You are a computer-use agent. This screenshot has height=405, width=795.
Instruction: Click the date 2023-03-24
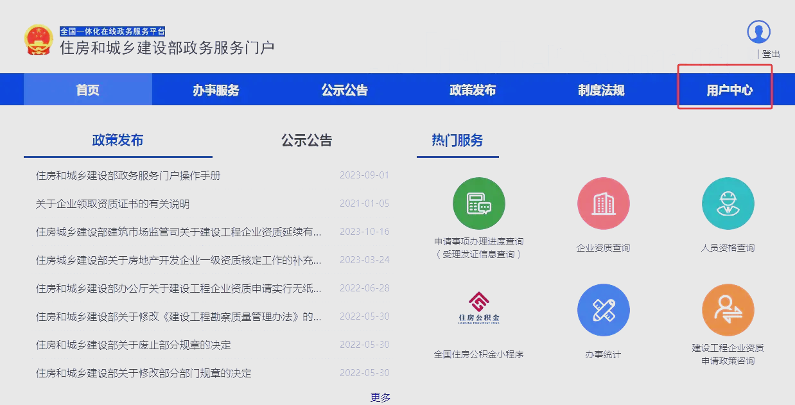(x=365, y=260)
